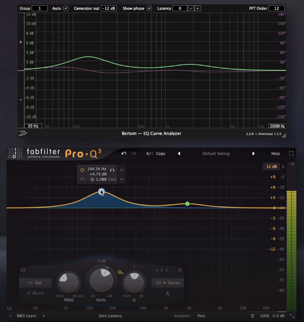
Task: Open the Stereo placement selector
Action: 167,283
